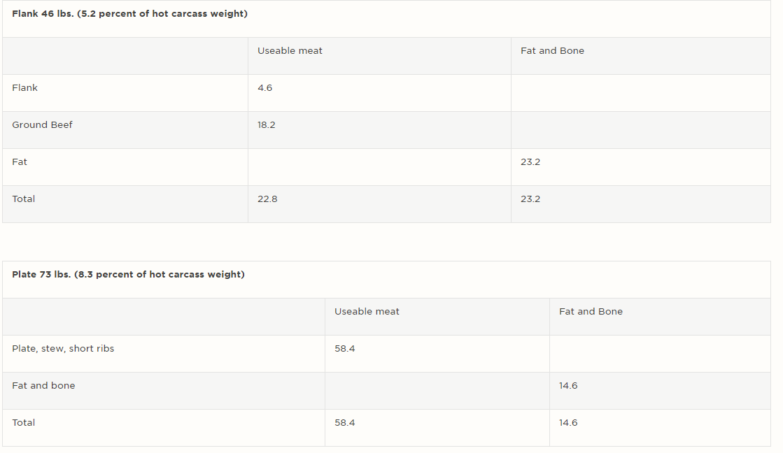Viewport: 783px width, 453px height.
Task: Click the 23.2 total fat and bone value
Action: pyautogui.click(x=530, y=199)
